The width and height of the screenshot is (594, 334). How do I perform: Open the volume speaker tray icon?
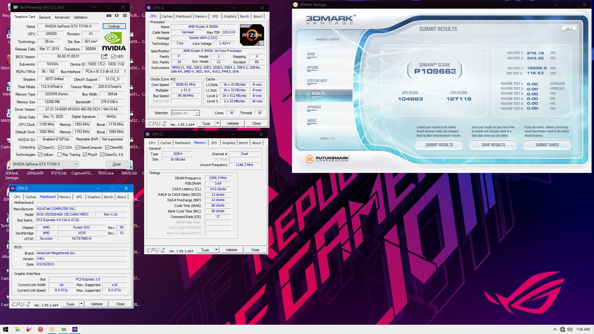pyautogui.click(x=570, y=329)
